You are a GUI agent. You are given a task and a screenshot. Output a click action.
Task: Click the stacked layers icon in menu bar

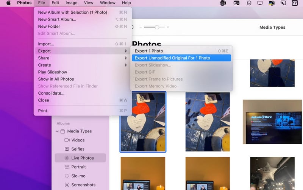[x=249, y=3]
